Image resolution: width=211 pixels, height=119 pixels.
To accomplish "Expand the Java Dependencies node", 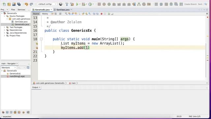I will (4, 33).
